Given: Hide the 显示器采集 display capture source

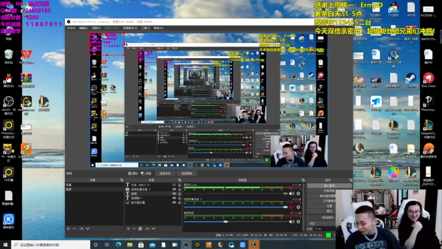Looking at the screenshot, I should [174, 203].
